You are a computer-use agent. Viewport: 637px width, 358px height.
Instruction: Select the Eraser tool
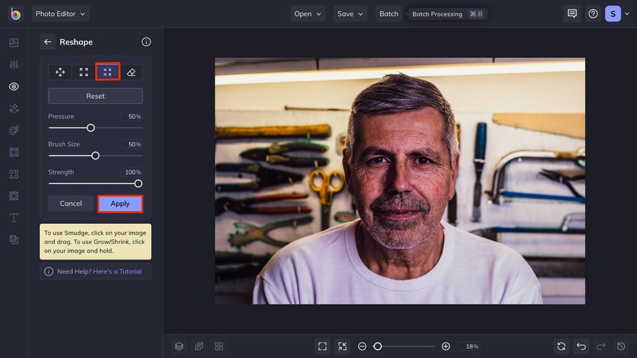pos(131,72)
